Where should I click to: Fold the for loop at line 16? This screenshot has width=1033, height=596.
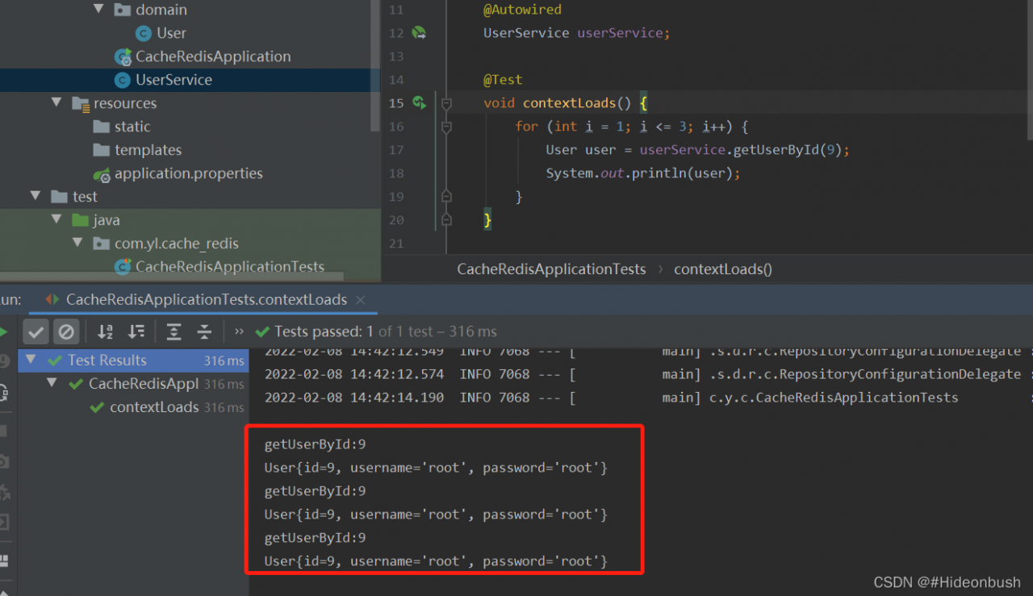click(446, 127)
